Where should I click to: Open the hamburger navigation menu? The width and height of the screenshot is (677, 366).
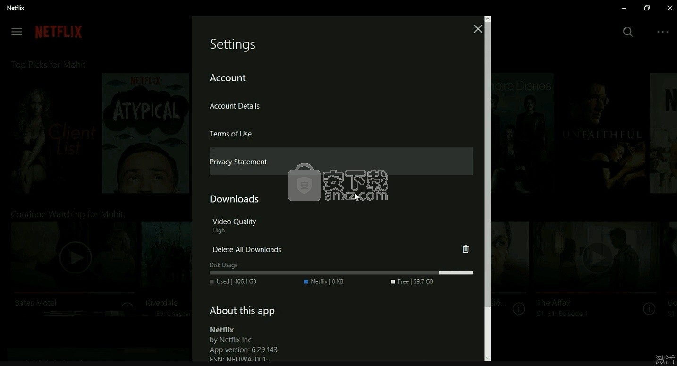point(17,32)
